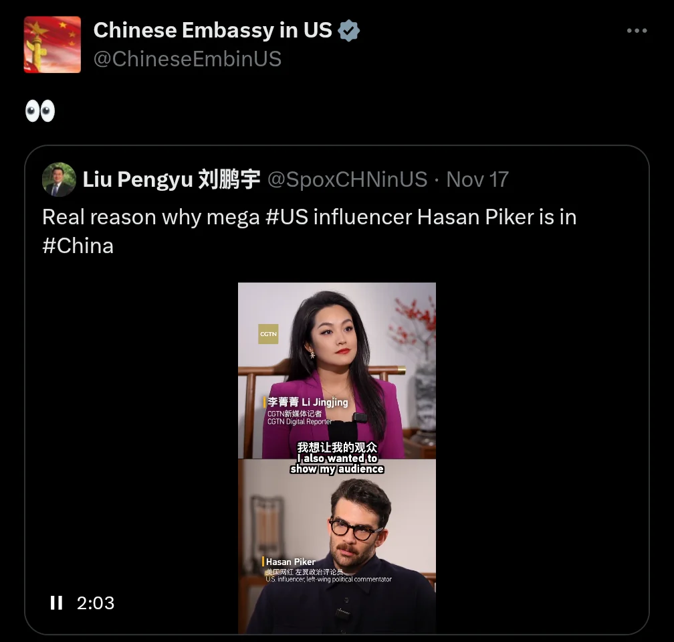The image size is (674, 642).
Task: Open the Nov 17 timestamp
Action: [x=477, y=179]
